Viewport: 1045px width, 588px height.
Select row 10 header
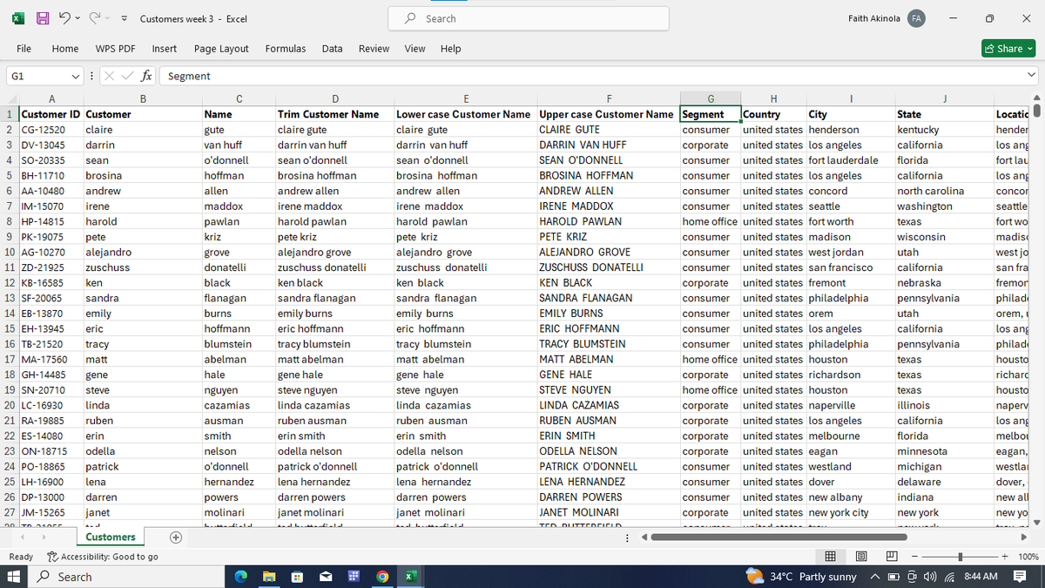tap(9, 252)
